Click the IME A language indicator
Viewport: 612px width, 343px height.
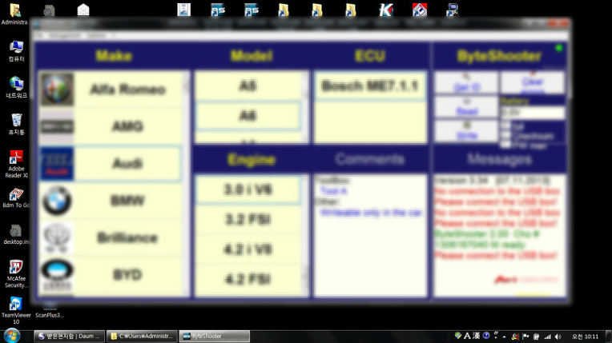(467, 336)
